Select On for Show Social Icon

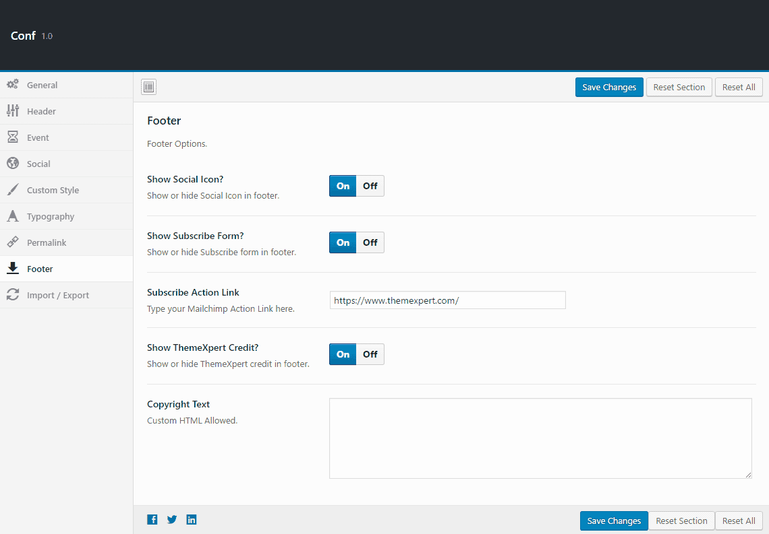(x=343, y=186)
